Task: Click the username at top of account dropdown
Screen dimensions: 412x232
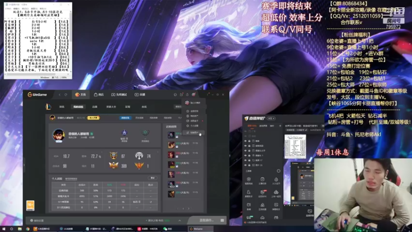Action: point(195,103)
